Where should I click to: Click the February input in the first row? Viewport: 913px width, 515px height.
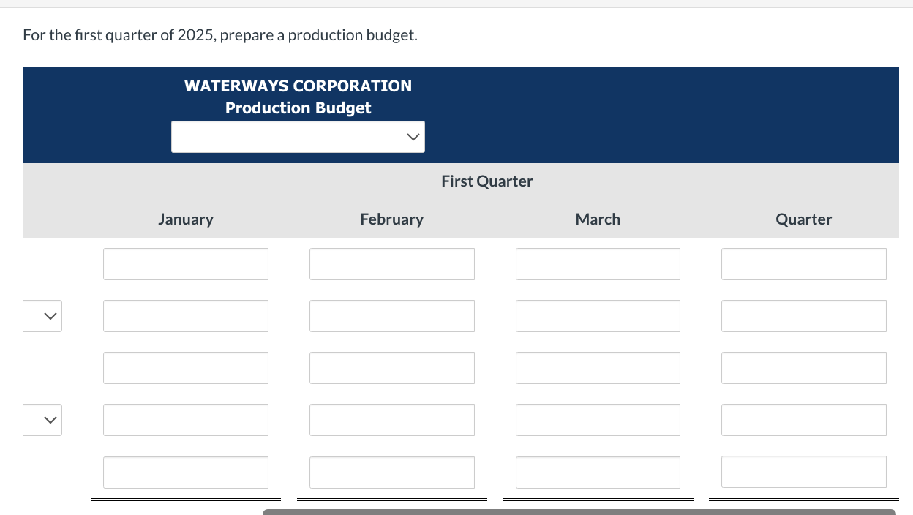[x=392, y=264]
